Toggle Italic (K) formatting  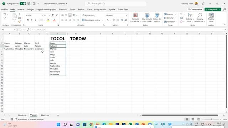(31, 20)
